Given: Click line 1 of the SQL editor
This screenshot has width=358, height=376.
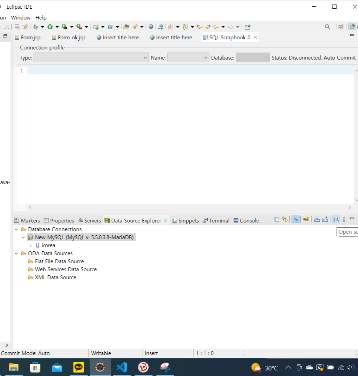Looking at the screenshot, I should coord(190,70).
